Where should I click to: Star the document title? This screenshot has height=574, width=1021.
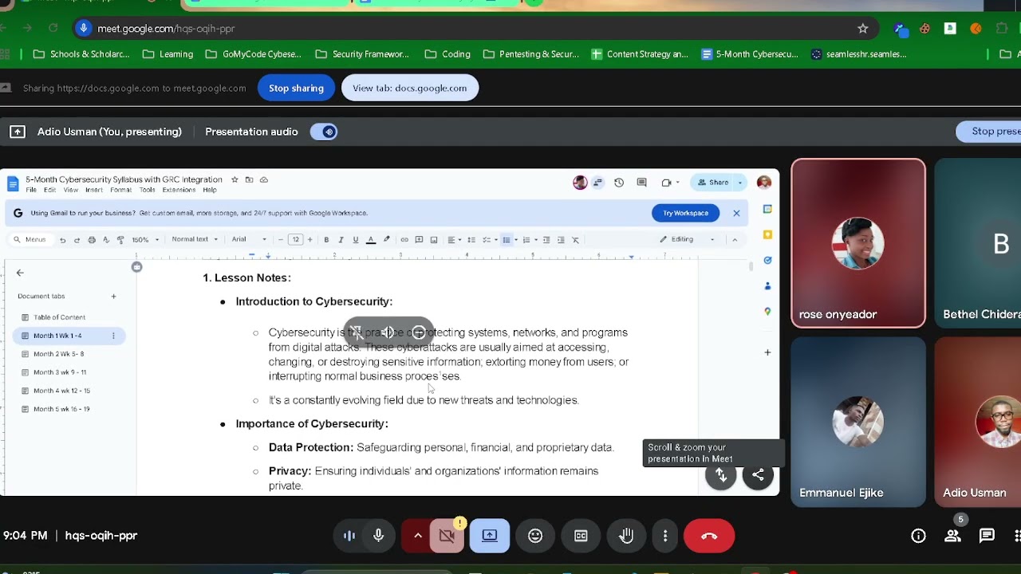click(x=235, y=179)
